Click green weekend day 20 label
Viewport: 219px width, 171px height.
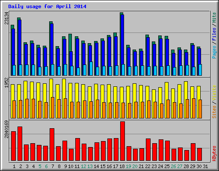click(x=135, y=166)
